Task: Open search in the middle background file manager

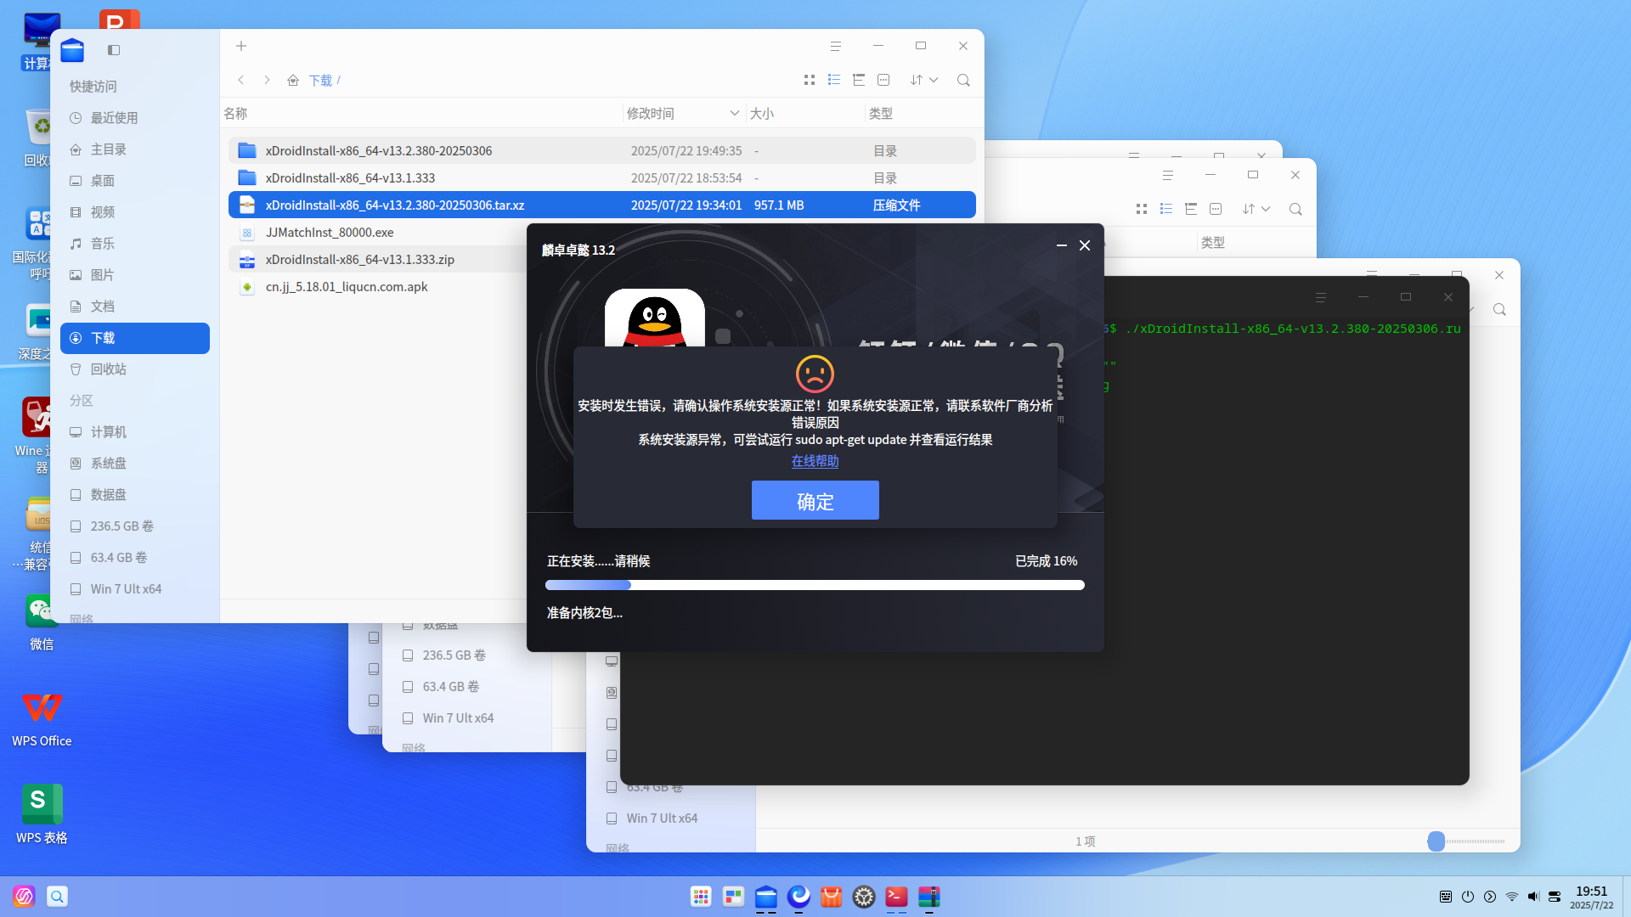Action: coord(1295,209)
